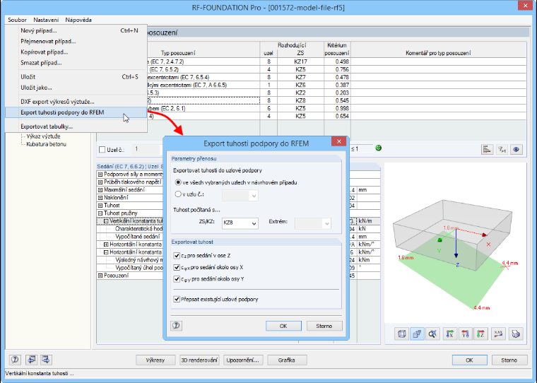Click the Grafika button
Image resolution: width=537 pixels, height=383 pixels.
point(287,360)
